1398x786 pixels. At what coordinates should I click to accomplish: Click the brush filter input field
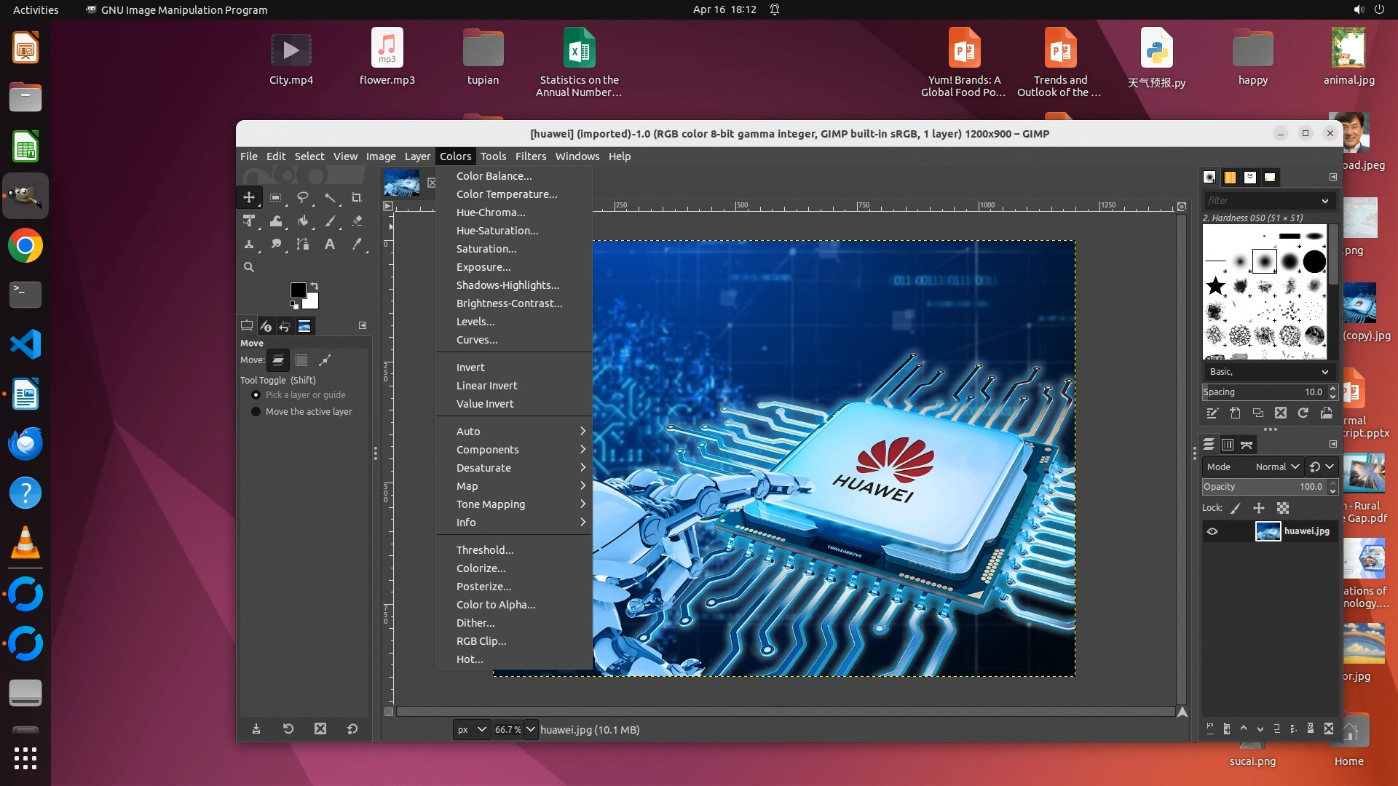coord(1261,200)
